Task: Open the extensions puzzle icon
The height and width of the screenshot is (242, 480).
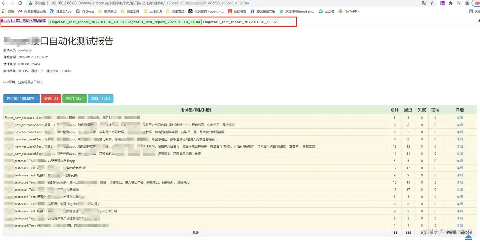Action: 451,3
